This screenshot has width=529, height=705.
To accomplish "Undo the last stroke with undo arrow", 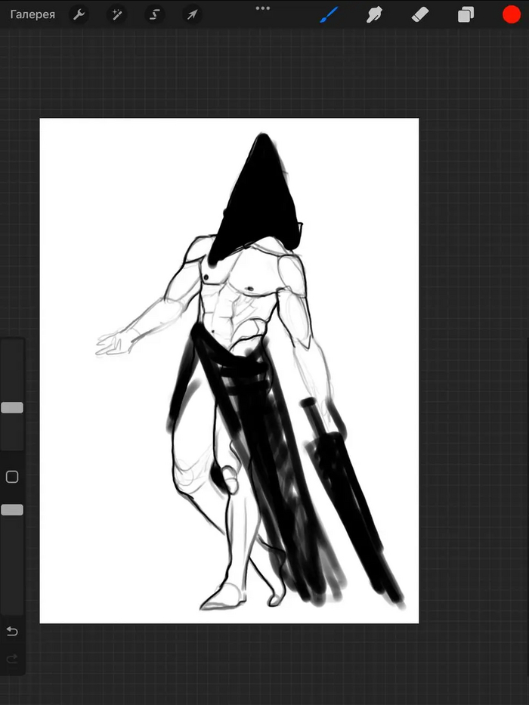I will pyautogui.click(x=12, y=631).
